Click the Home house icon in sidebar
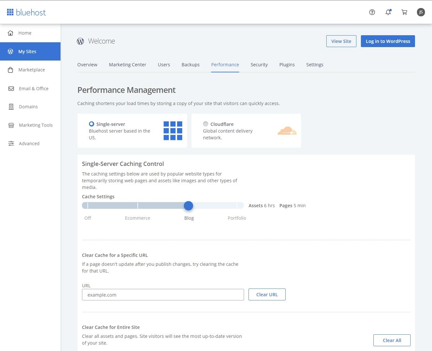The image size is (432, 351). point(11,33)
